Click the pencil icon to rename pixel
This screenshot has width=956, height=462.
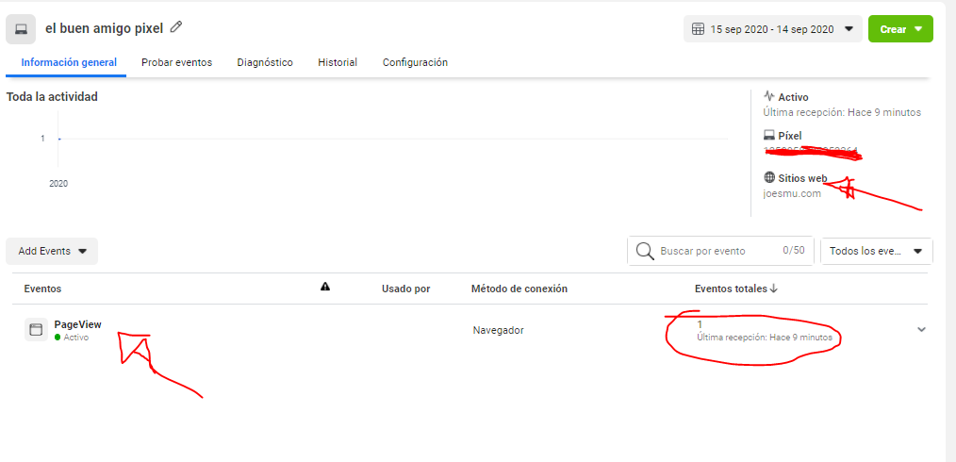(x=176, y=27)
